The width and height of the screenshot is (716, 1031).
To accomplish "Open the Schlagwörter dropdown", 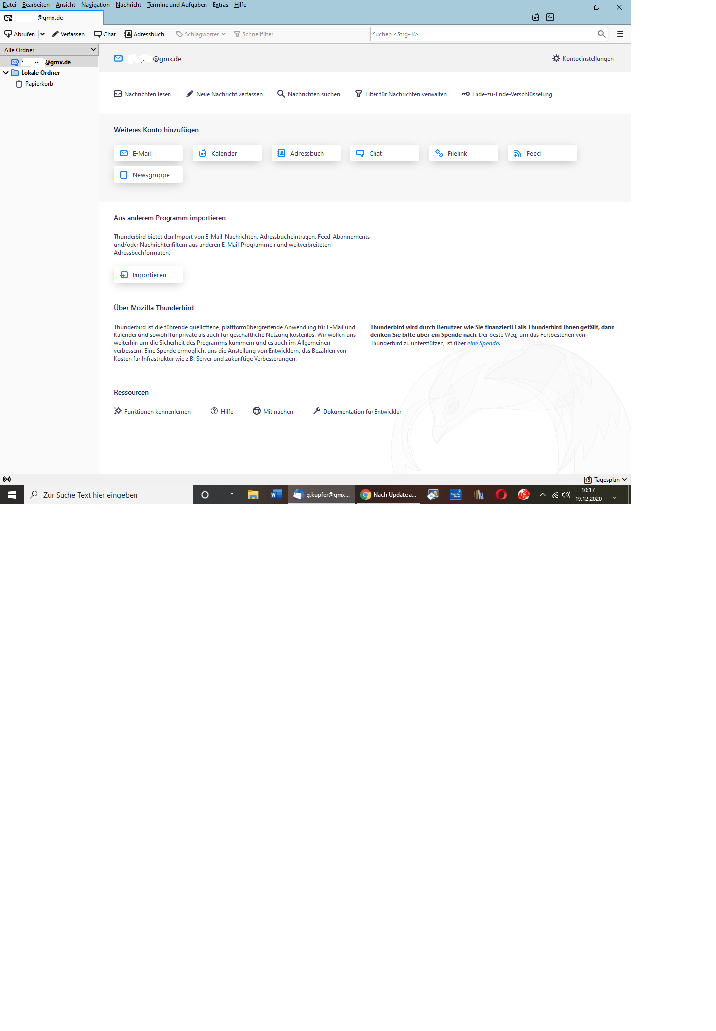I will tap(201, 34).
